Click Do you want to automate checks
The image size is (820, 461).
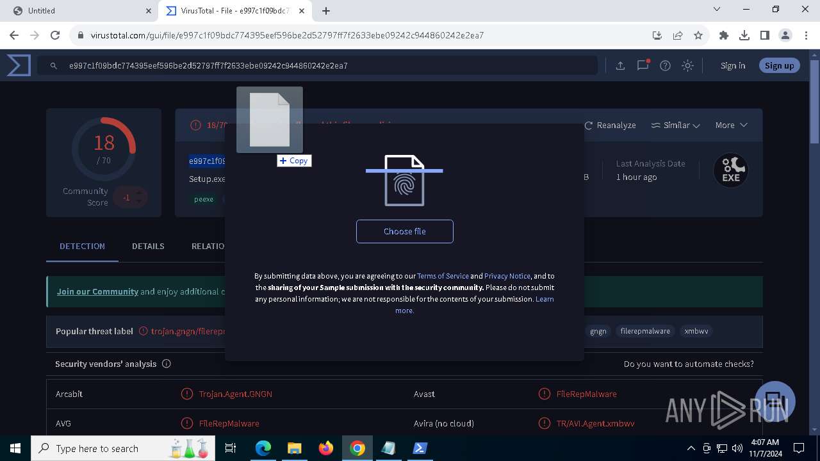(x=689, y=364)
